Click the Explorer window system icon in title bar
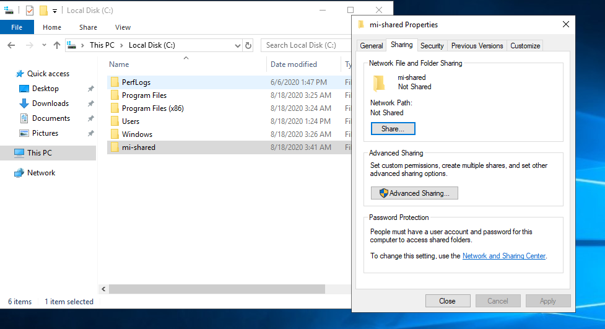 pos(9,11)
